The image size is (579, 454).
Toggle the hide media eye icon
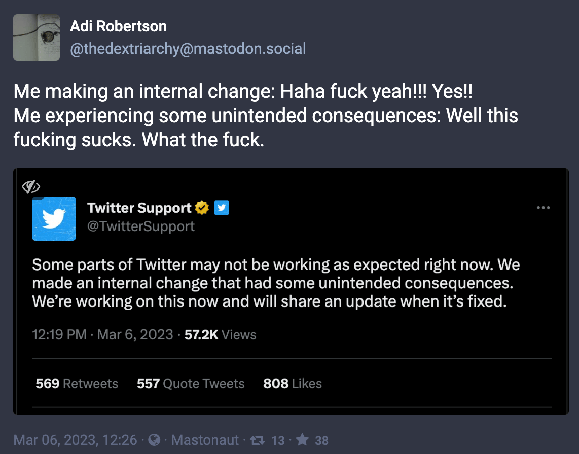(x=31, y=187)
